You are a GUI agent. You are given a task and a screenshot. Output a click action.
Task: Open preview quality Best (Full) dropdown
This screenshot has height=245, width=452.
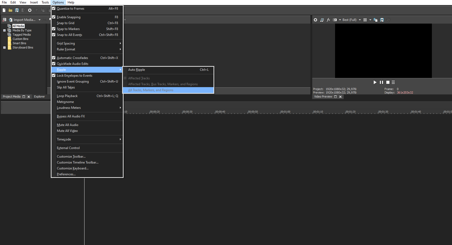pos(360,20)
